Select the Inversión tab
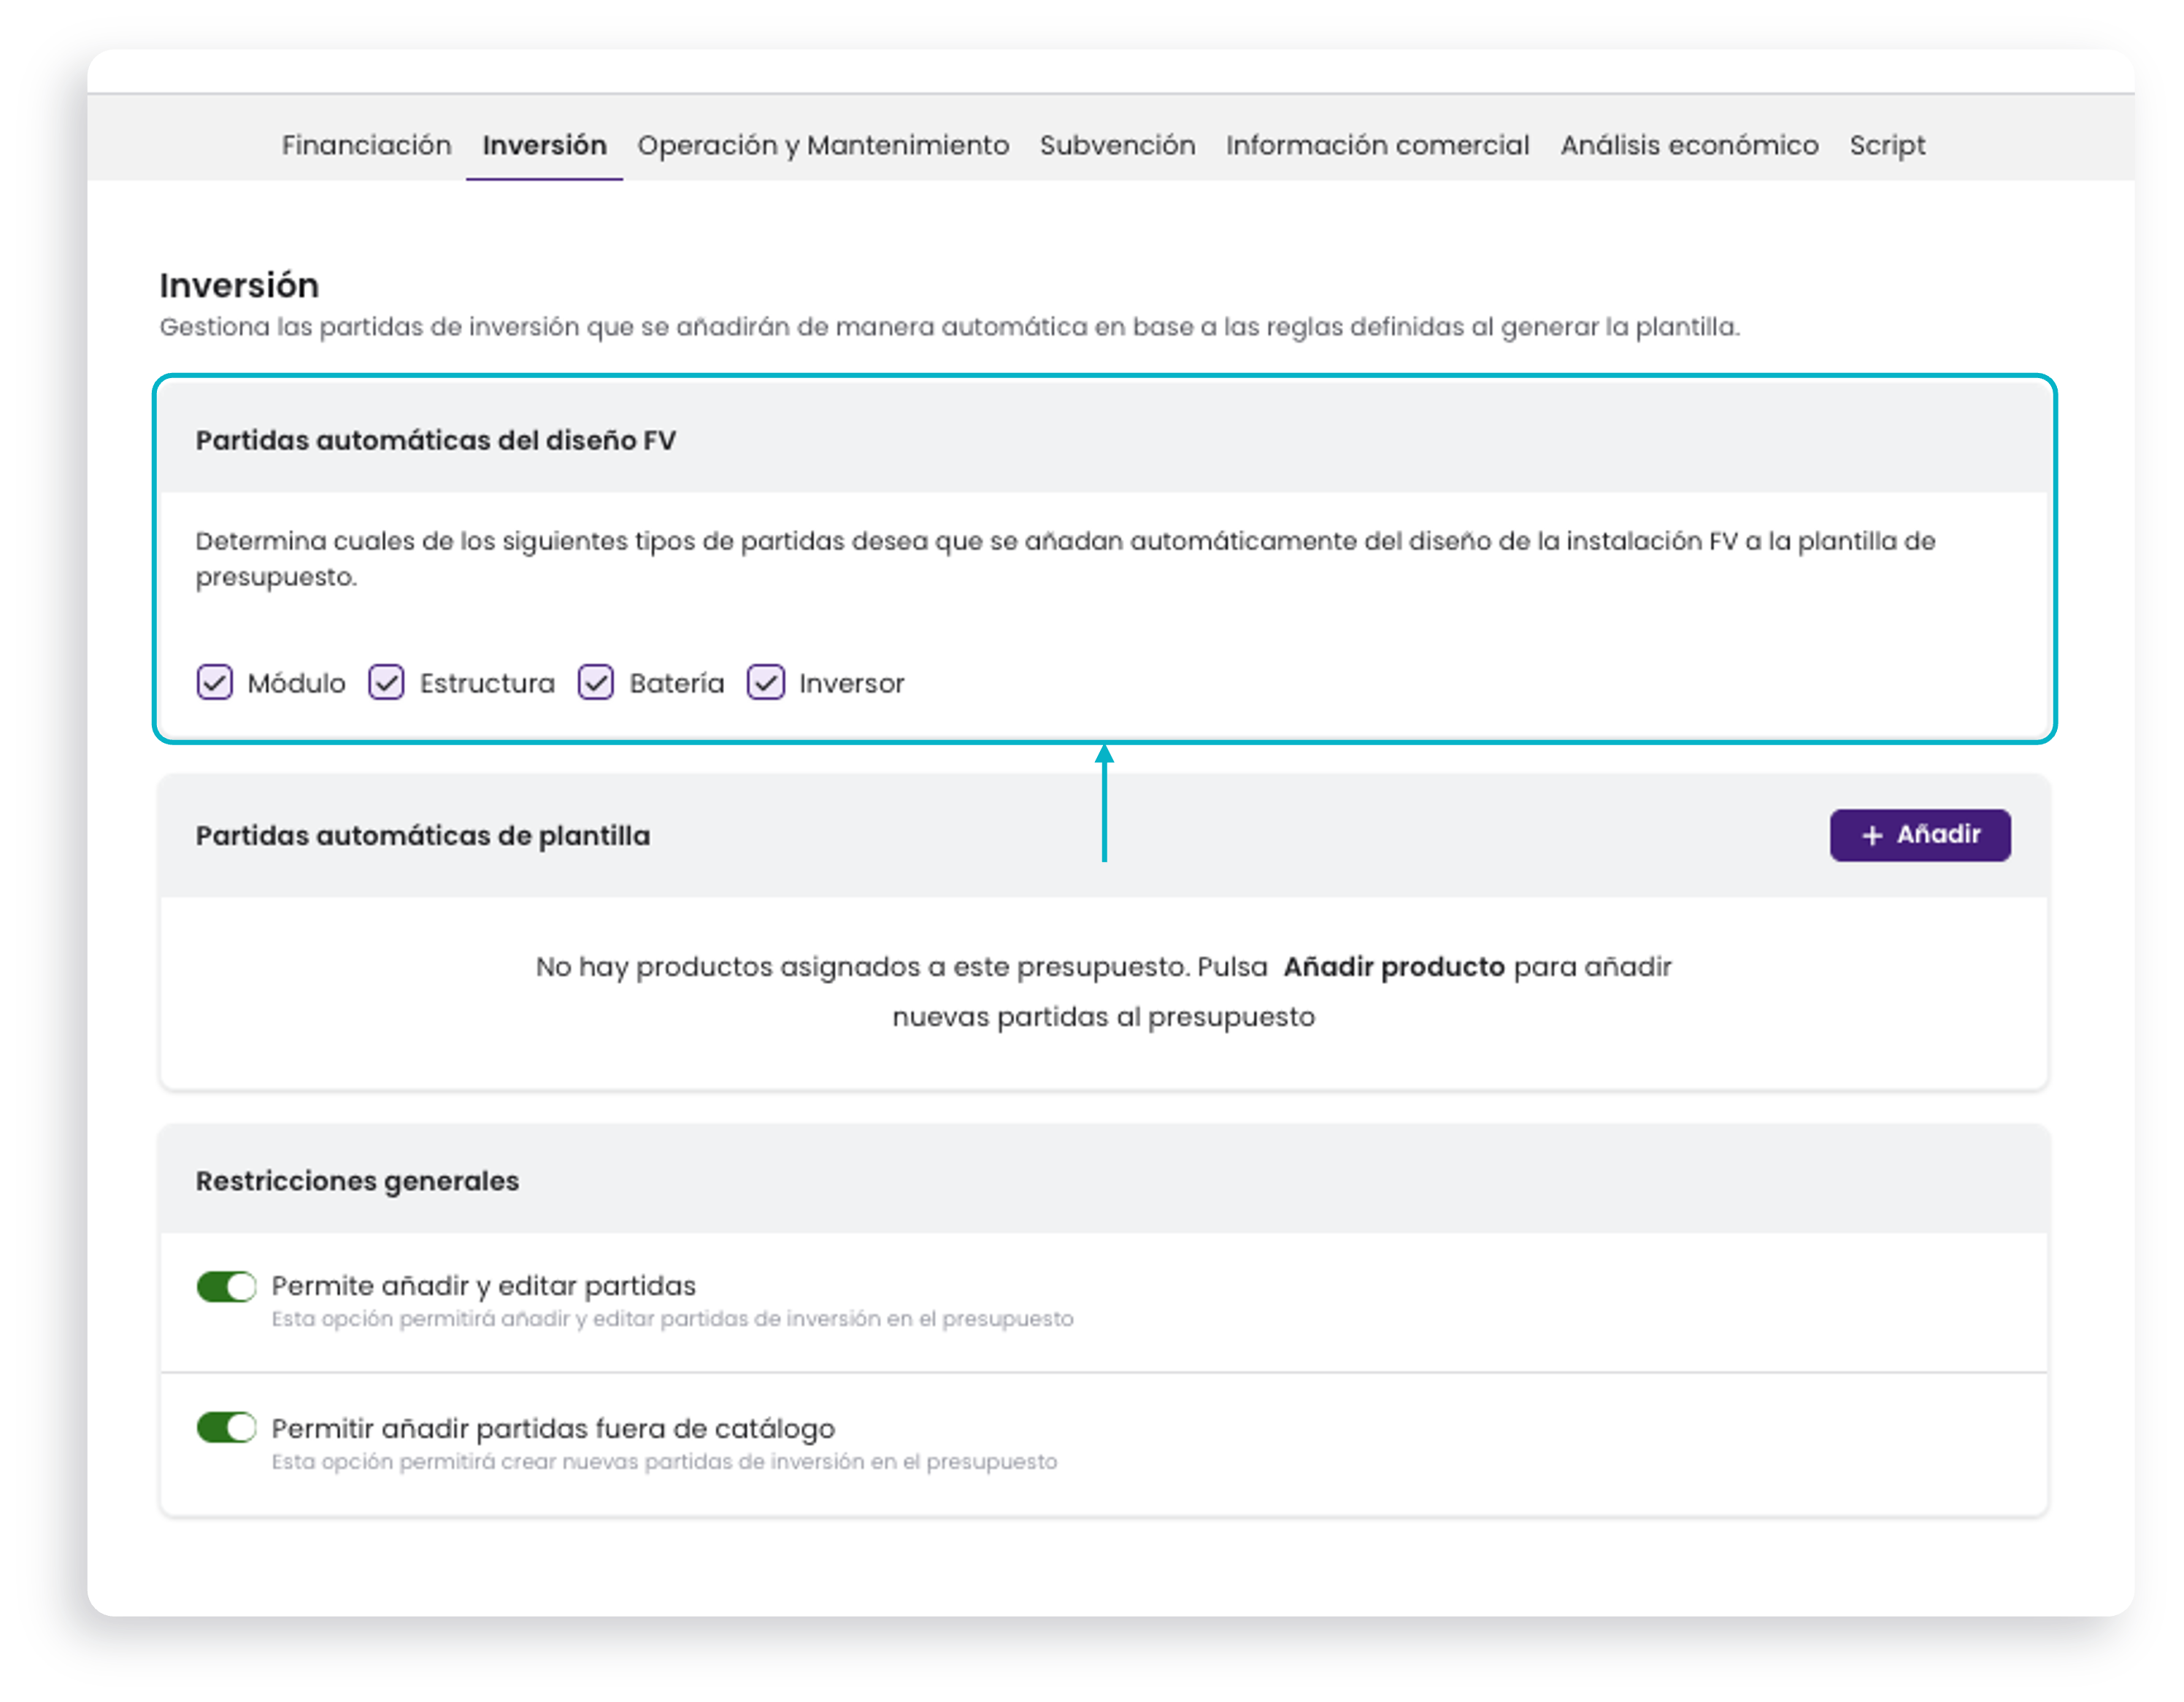2184x1702 pixels. coord(544,145)
